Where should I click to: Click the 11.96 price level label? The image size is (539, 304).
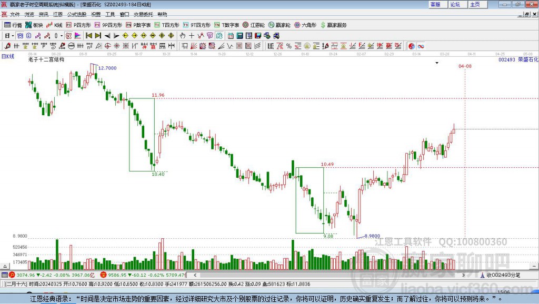[158, 95]
